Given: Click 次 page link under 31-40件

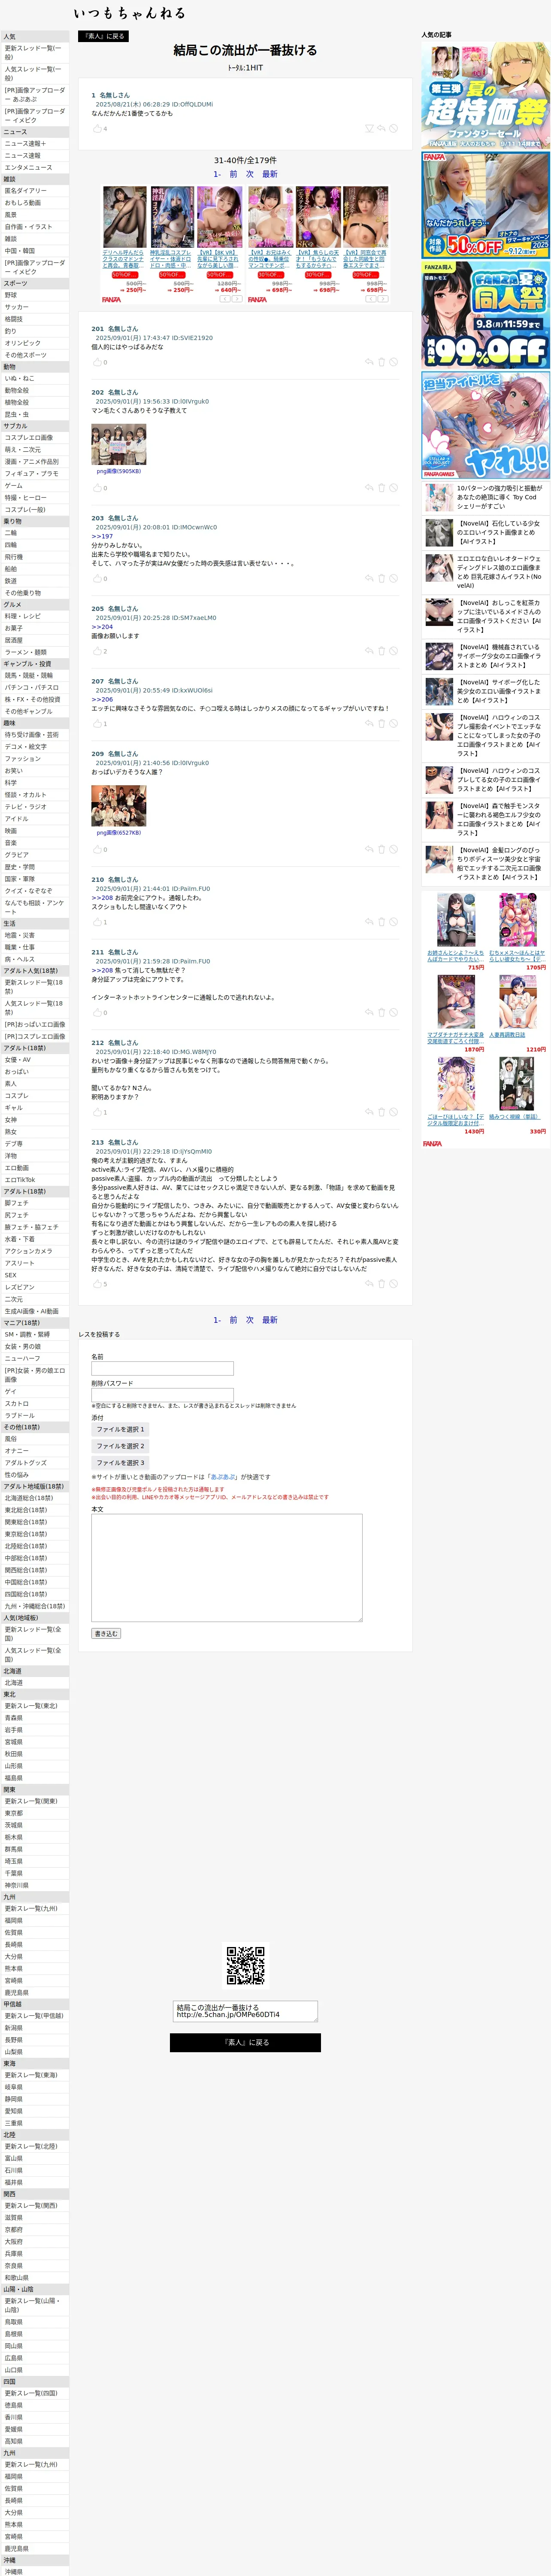Looking at the screenshot, I should click(250, 174).
